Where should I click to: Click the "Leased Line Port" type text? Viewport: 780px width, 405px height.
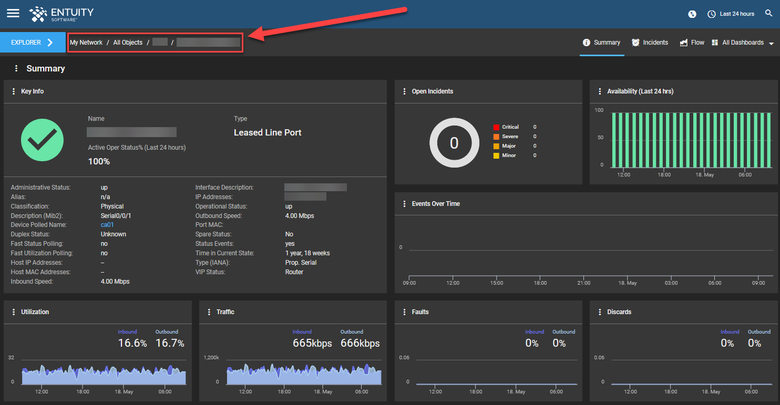(x=268, y=133)
